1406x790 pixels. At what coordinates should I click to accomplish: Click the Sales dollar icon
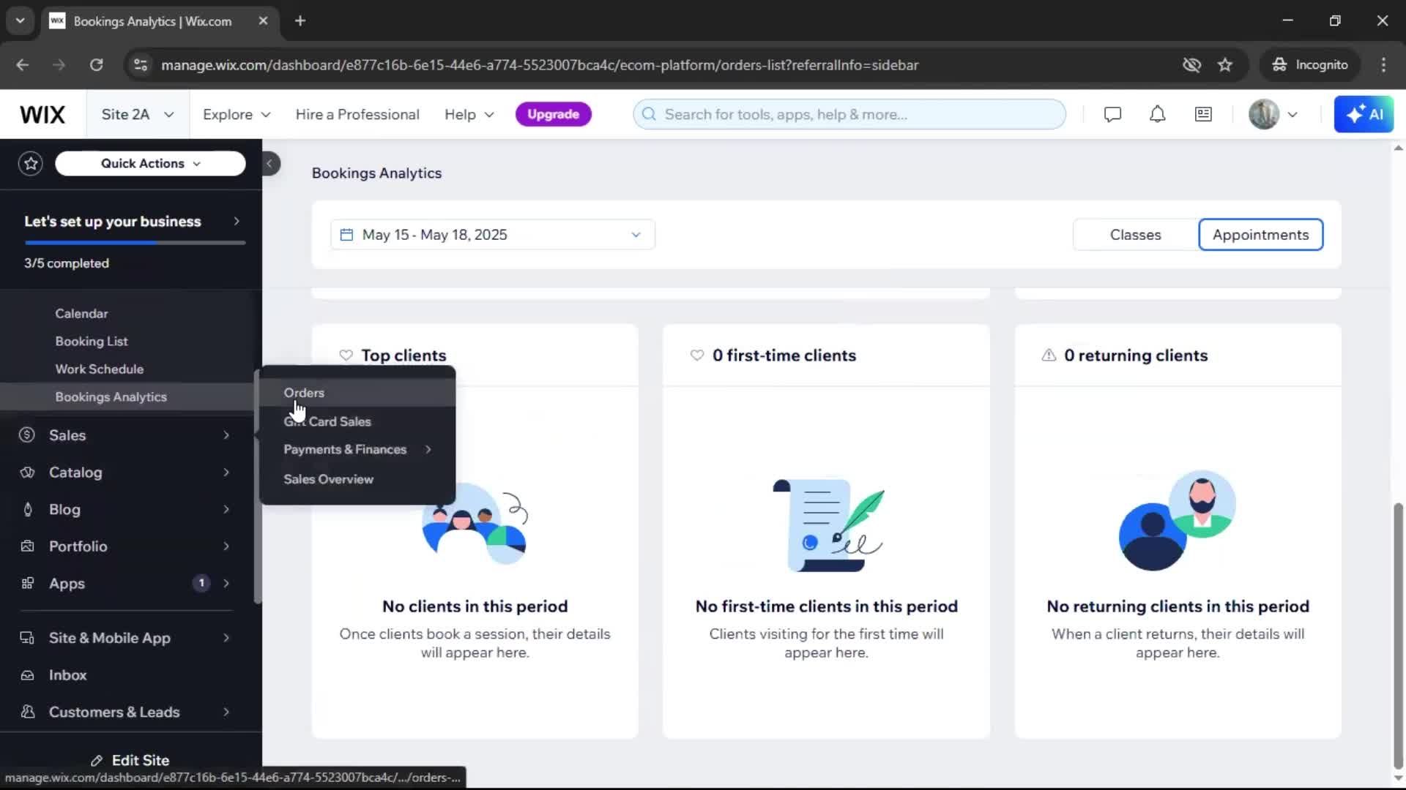coord(27,435)
